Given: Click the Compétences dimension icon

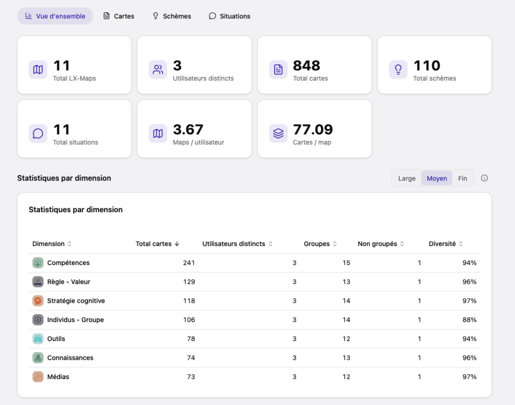Looking at the screenshot, I should coord(38,263).
